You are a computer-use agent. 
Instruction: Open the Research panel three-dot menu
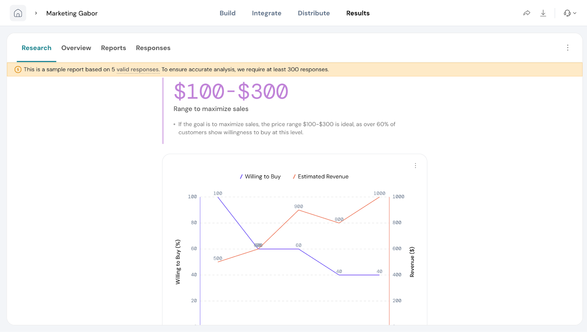coord(568,48)
